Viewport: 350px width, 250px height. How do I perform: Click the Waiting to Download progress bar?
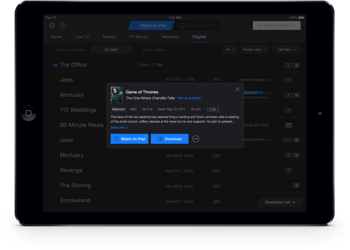pos(255,80)
